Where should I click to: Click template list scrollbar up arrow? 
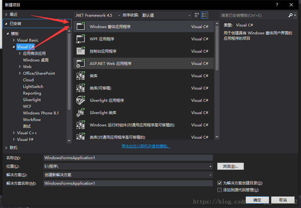[217, 23]
